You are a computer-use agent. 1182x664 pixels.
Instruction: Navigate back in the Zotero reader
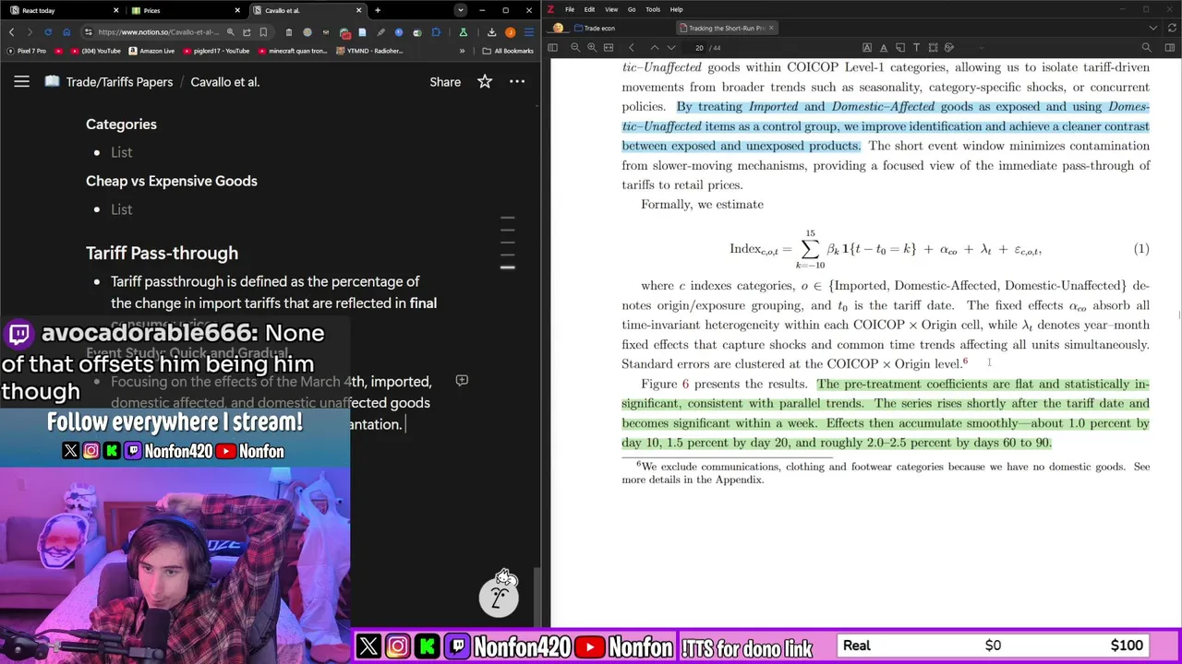pyautogui.click(x=632, y=48)
